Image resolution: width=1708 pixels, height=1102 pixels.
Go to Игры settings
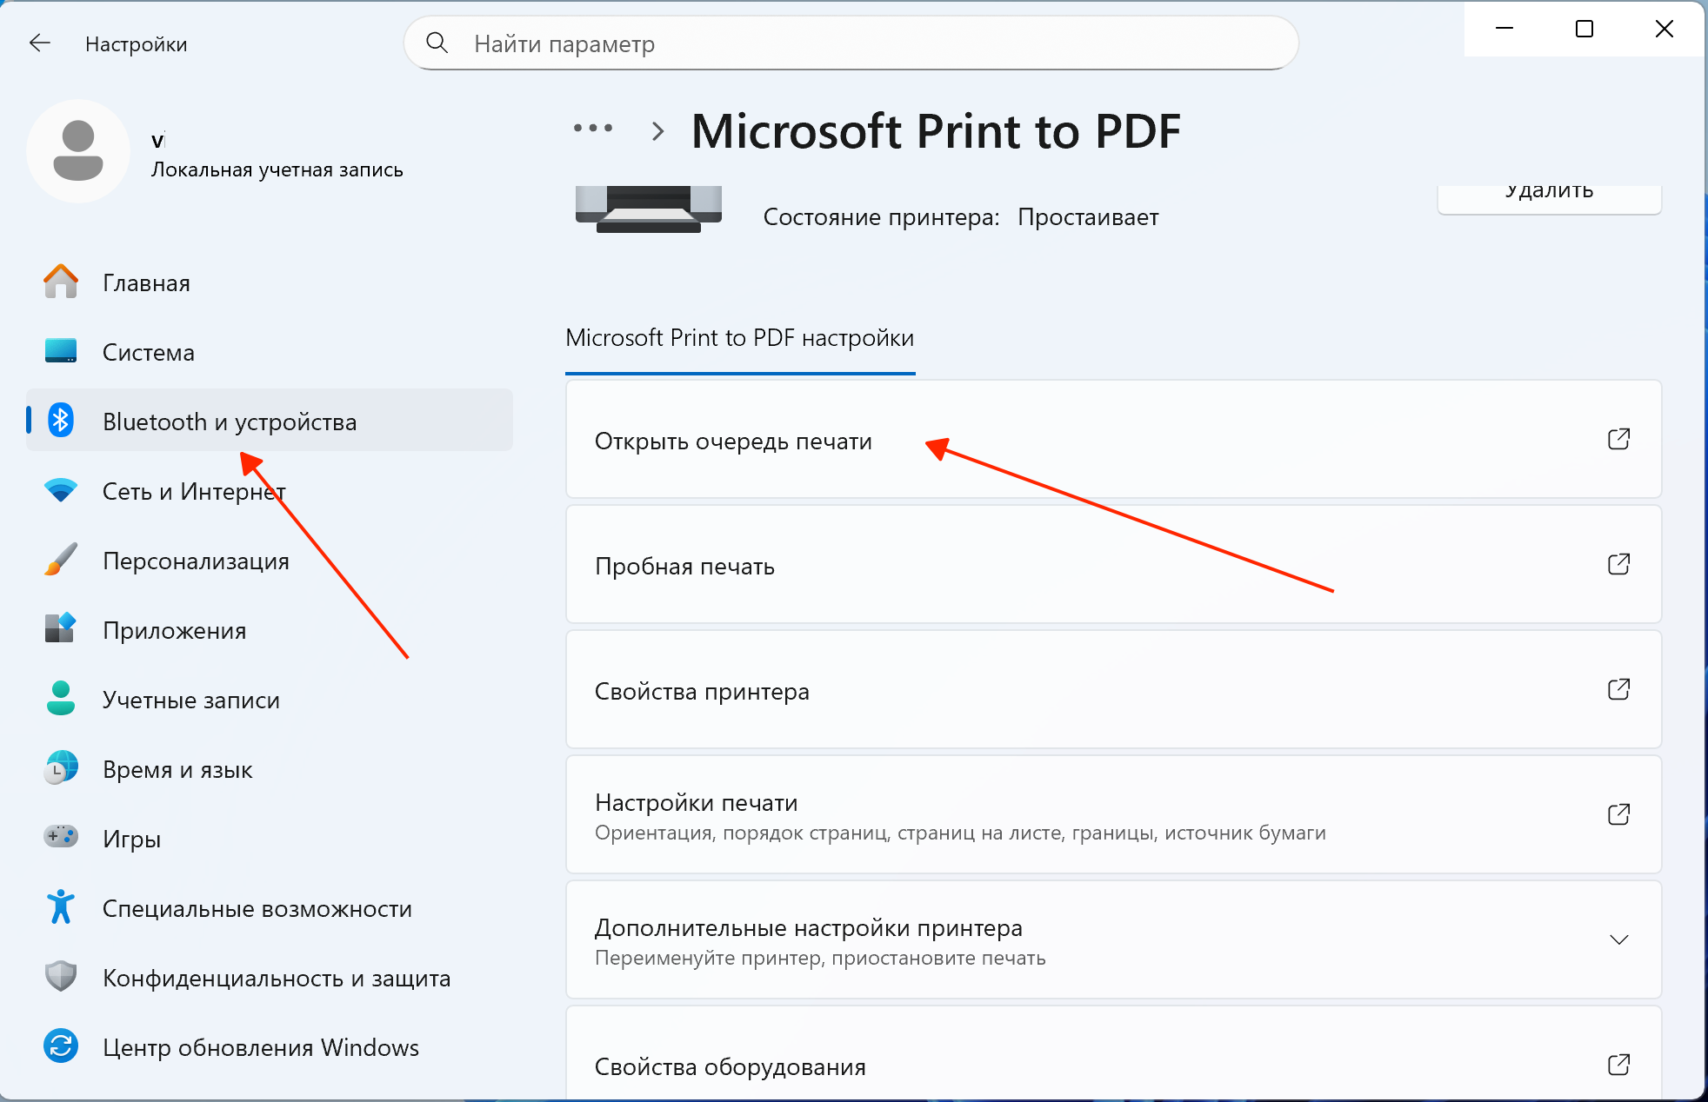[270, 839]
